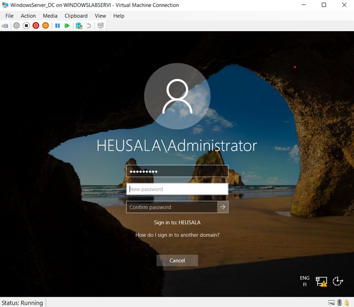This screenshot has width=354, height=307.
Task: Select the Ease of Access icon
Action: [338, 281]
